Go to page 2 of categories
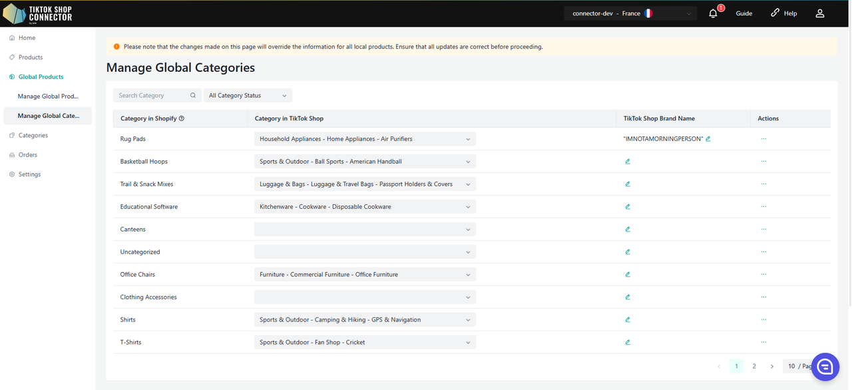 pos(754,366)
